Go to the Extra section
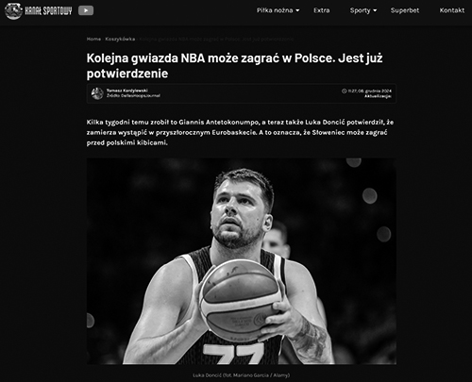Viewport: 472px width, 382px height. 321,10
